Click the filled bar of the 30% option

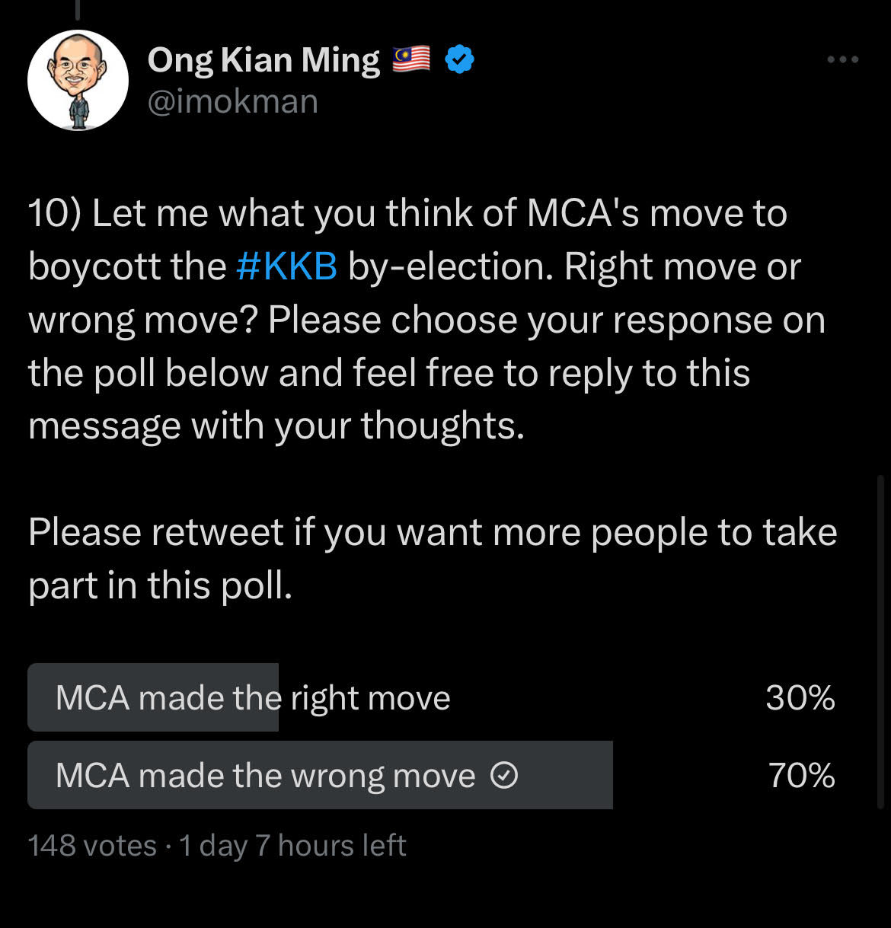click(x=153, y=697)
